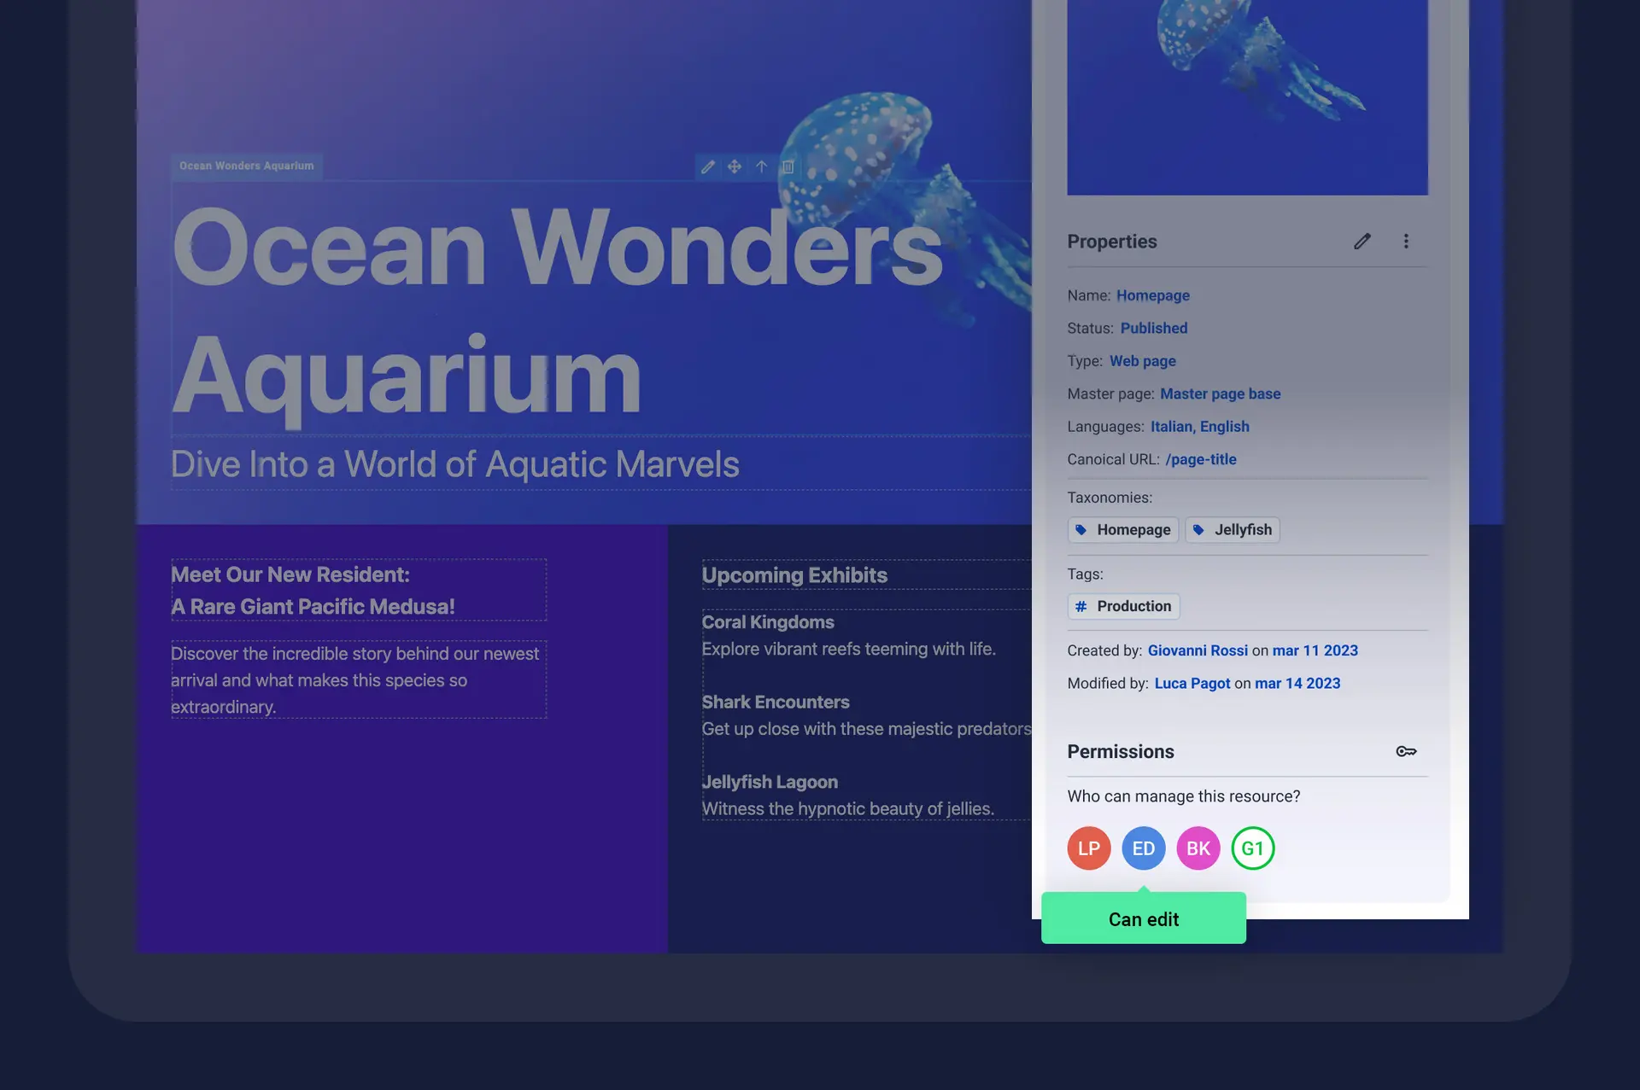Click the BK user avatar
This screenshot has height=1090, width=1640.
click(x=1198, y=848)
